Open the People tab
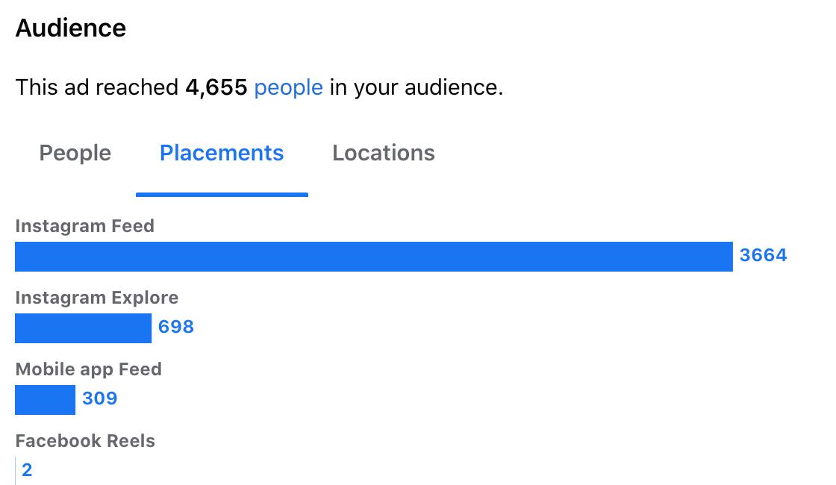This screenshot has height=485, width=836. (75, 154)
